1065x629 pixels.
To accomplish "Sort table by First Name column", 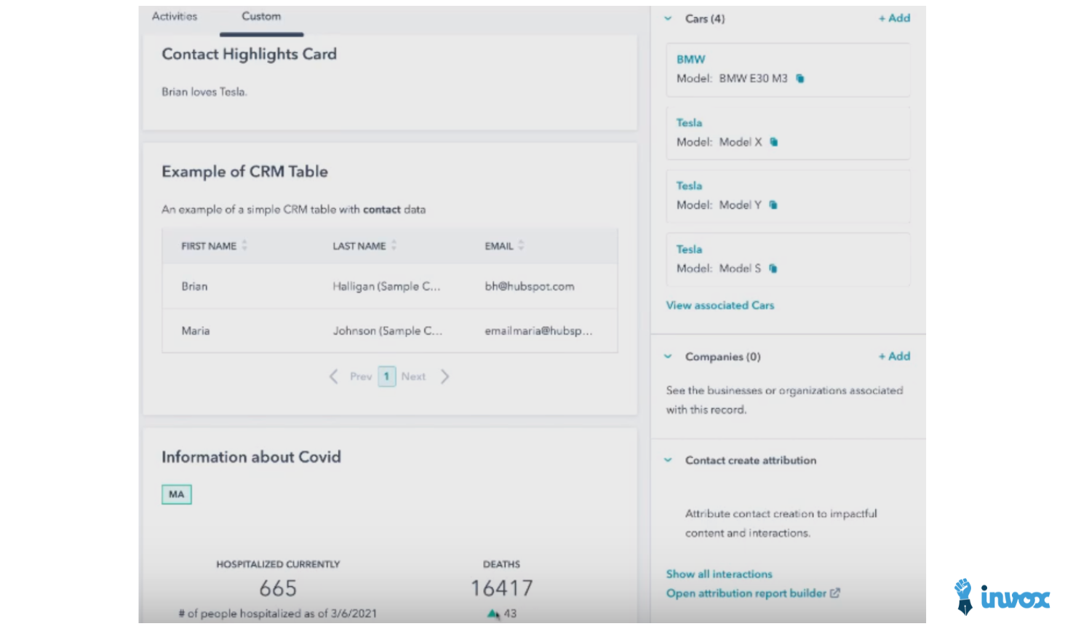I will 244,245.
